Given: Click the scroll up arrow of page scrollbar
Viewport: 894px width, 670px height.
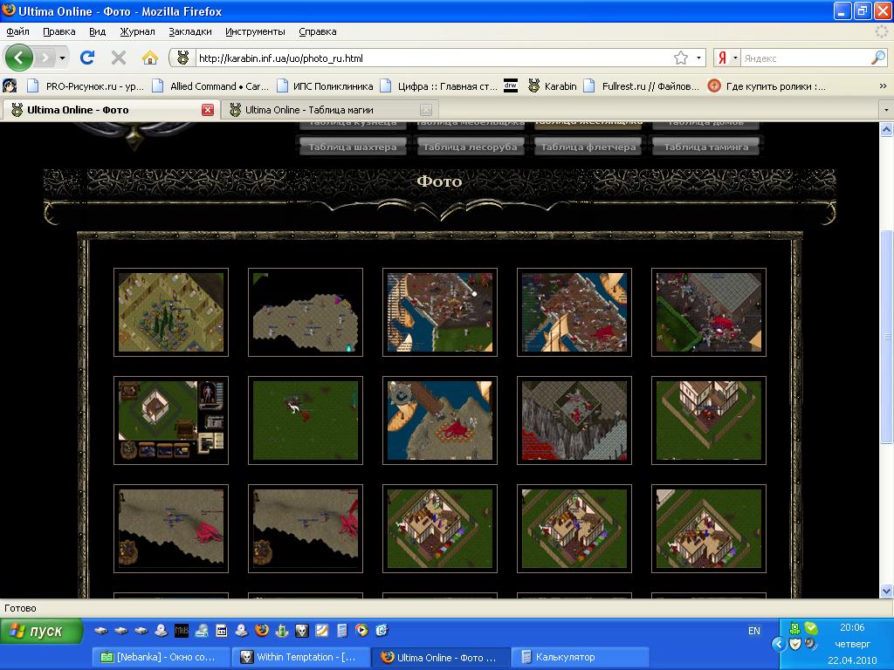Looking at the screenshot, I should pyautogui.click(x=887, y=130).
